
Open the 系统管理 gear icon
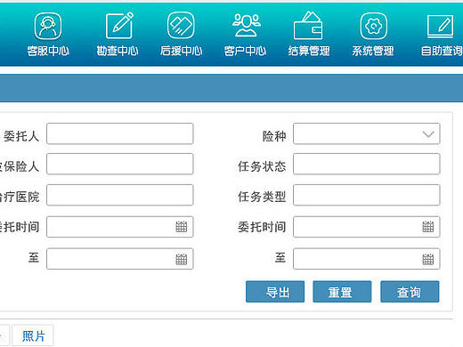pos(373,26)
